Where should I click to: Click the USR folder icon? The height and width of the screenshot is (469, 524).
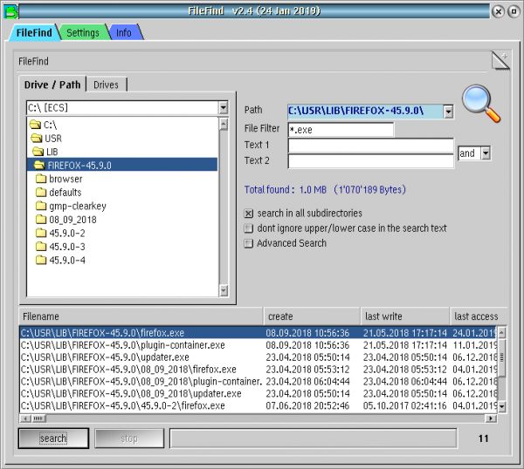tap(37, 138)
